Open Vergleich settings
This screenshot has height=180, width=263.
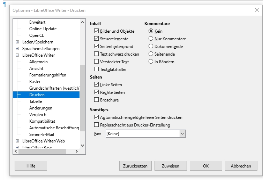pos(38,115)
